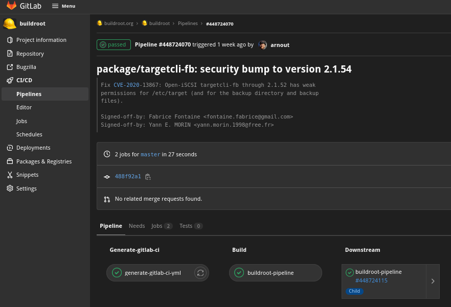
Task: Expand downstream buildroot-pipeline chevron
Action: tap(433, 281)
